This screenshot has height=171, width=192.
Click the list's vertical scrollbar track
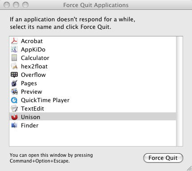(x=180, y=91)
